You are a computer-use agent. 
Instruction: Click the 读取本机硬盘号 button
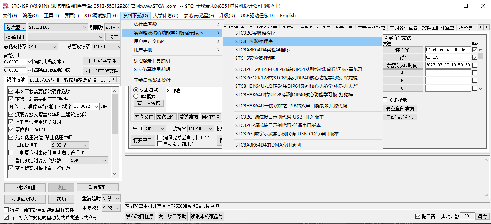207,216
